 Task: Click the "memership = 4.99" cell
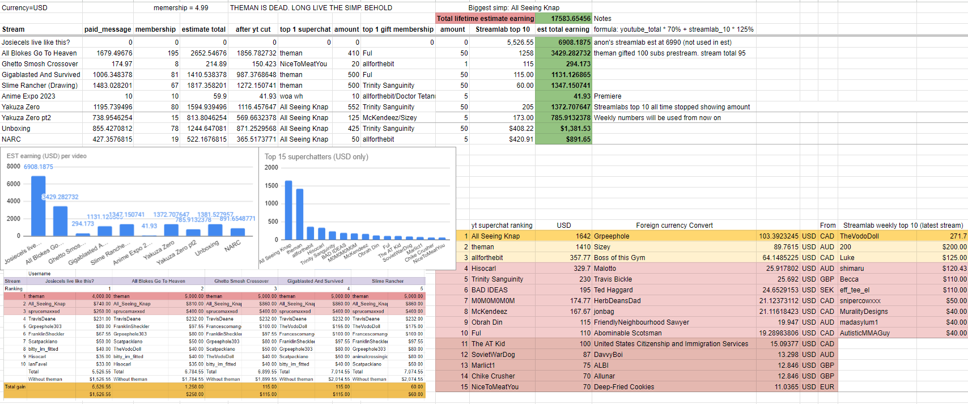tap(181, 8)
